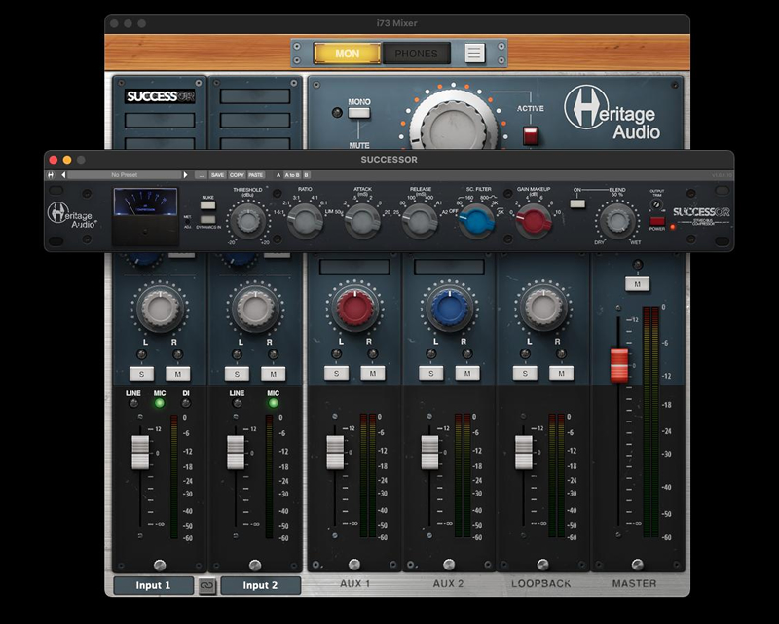
Task: Click the Successor BLEND dry/wet knob
Action: click(617, 221)
